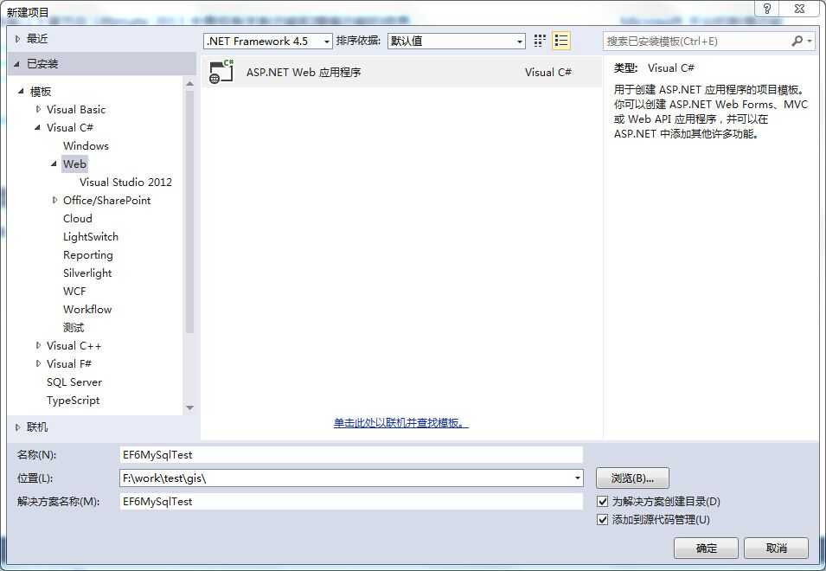
Task: Select the Web category label
Action: [74, 164]
